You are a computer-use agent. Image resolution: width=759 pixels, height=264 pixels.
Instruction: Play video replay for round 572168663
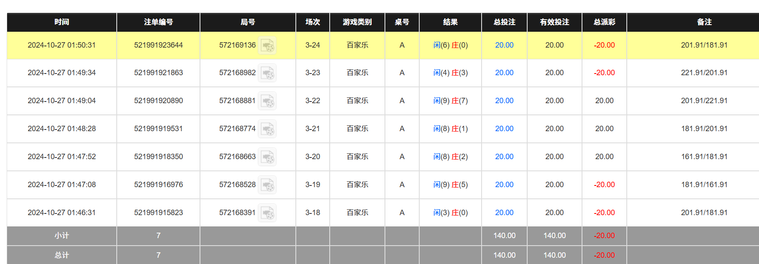[x=267, y=157]
